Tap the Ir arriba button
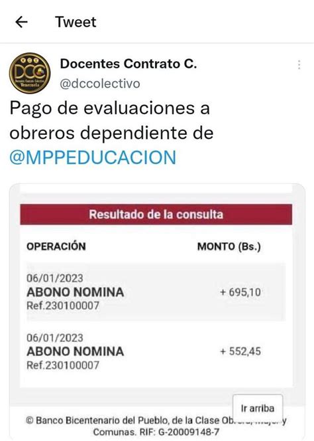The height and width of the screenshot is (441, 314). pyautogui.click(x=258, y=408)
